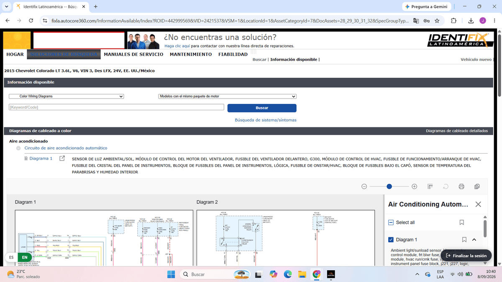The width and height of the screenshot is (502, 282).
Task: Click Finalizar la sesión button
Action: coord(466,256)
